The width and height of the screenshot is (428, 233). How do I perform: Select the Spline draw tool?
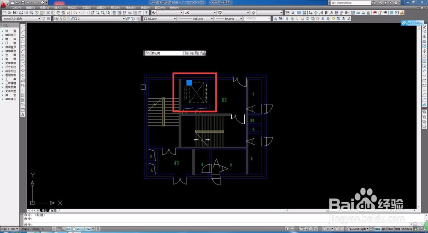[23, 66]
